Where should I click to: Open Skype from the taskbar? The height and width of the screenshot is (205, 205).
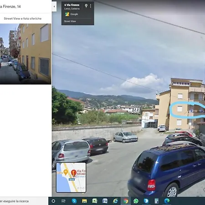click(x=74, y=201)
